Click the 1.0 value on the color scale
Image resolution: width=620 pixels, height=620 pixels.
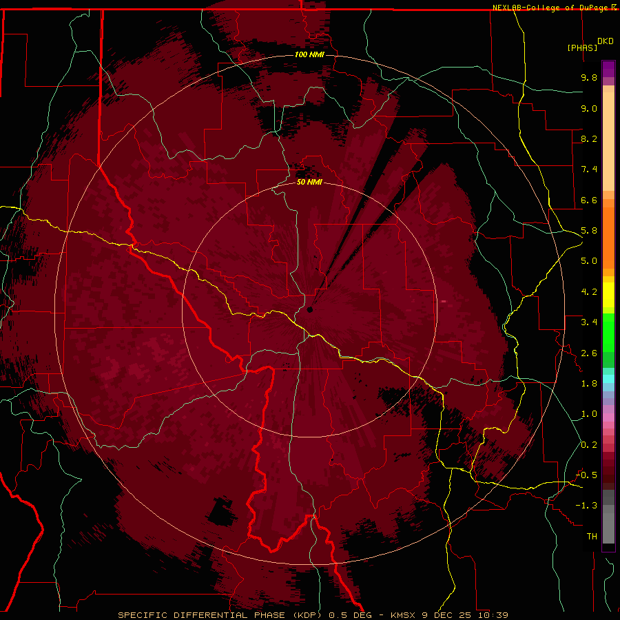(x=589, y=414)
